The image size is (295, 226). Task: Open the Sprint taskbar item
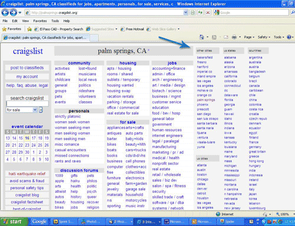pyautogui.click(x=65, y=222)
